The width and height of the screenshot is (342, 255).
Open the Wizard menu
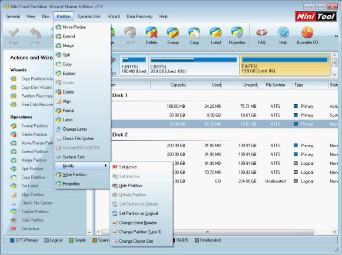pyautogui.click(x=114, y=16)
